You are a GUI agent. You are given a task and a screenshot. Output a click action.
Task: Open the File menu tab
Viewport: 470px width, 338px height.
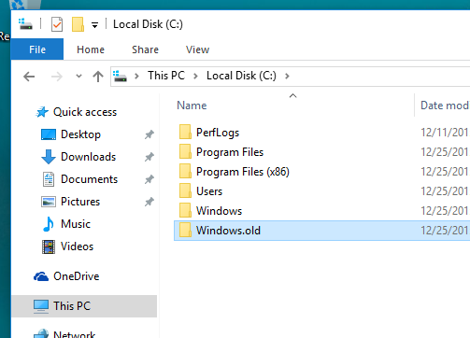[x=37, y=49]
